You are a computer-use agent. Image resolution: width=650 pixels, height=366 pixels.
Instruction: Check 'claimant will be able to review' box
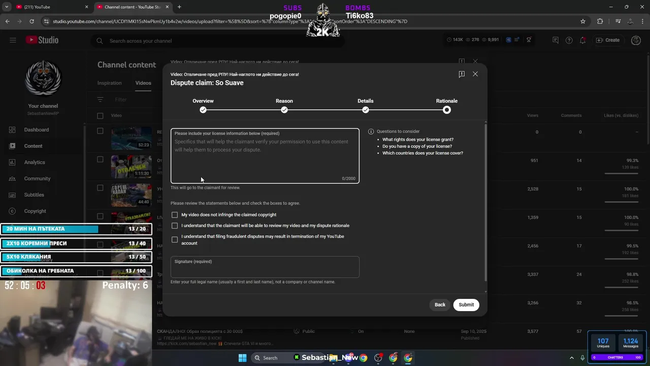175,226
